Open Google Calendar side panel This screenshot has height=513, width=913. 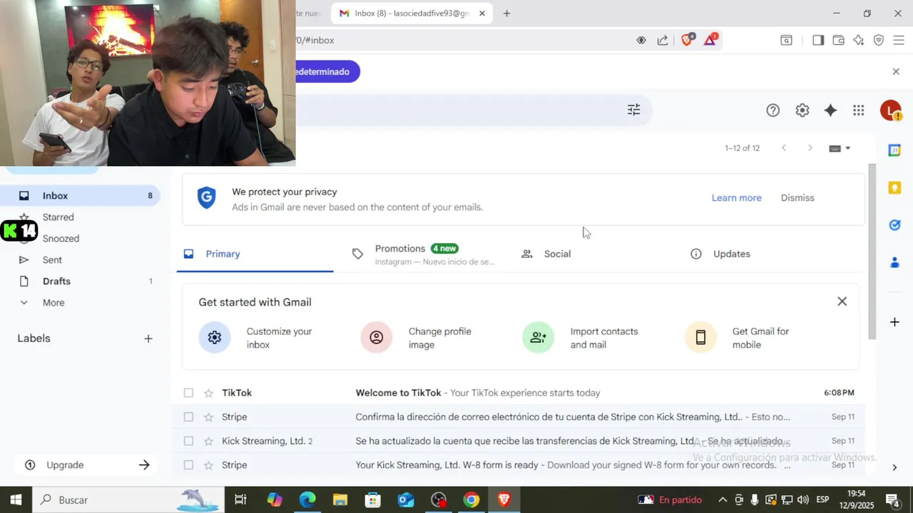[x=894, y=150]
